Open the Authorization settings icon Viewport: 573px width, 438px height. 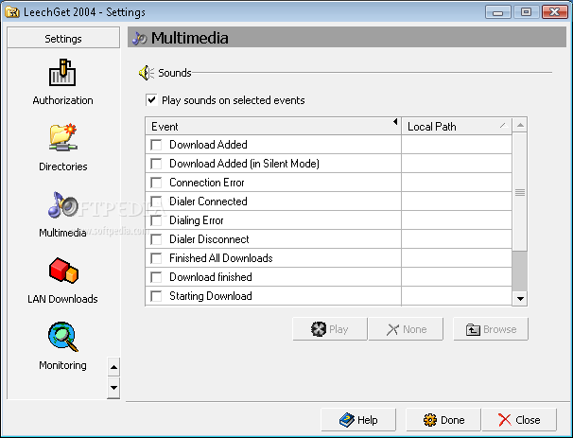[62, 73]
